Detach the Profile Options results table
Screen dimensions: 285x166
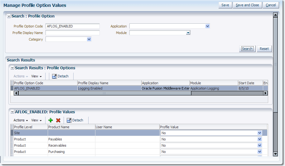[60, 76]
